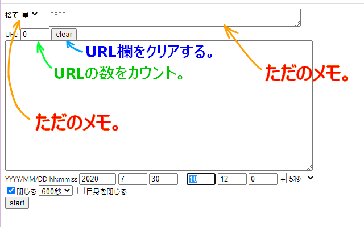The image size is (364, 227).
Task: Uncheck the 閉じる checkbox
Action: point(11,191)
